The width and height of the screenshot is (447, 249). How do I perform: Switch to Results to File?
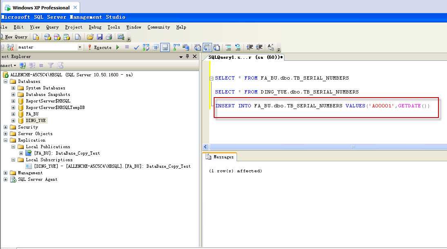pos(217,47)
